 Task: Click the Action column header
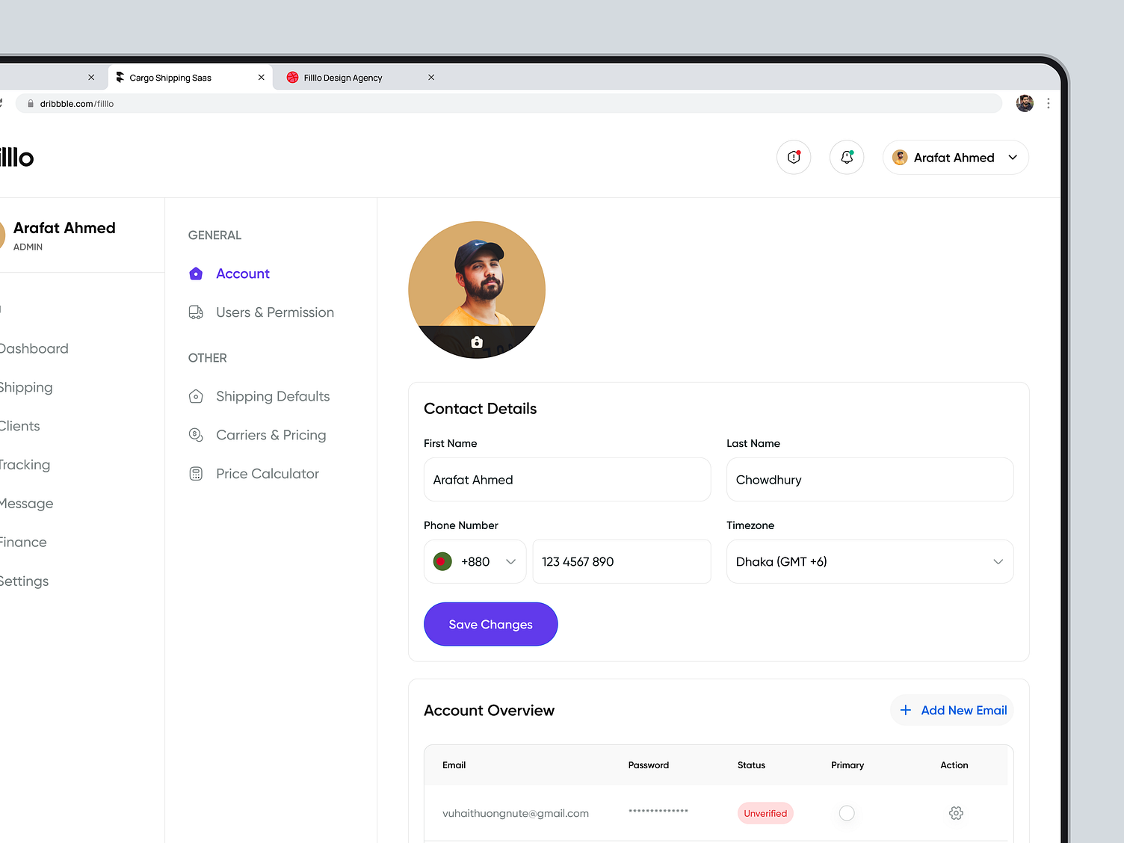[x=954, y=765]
